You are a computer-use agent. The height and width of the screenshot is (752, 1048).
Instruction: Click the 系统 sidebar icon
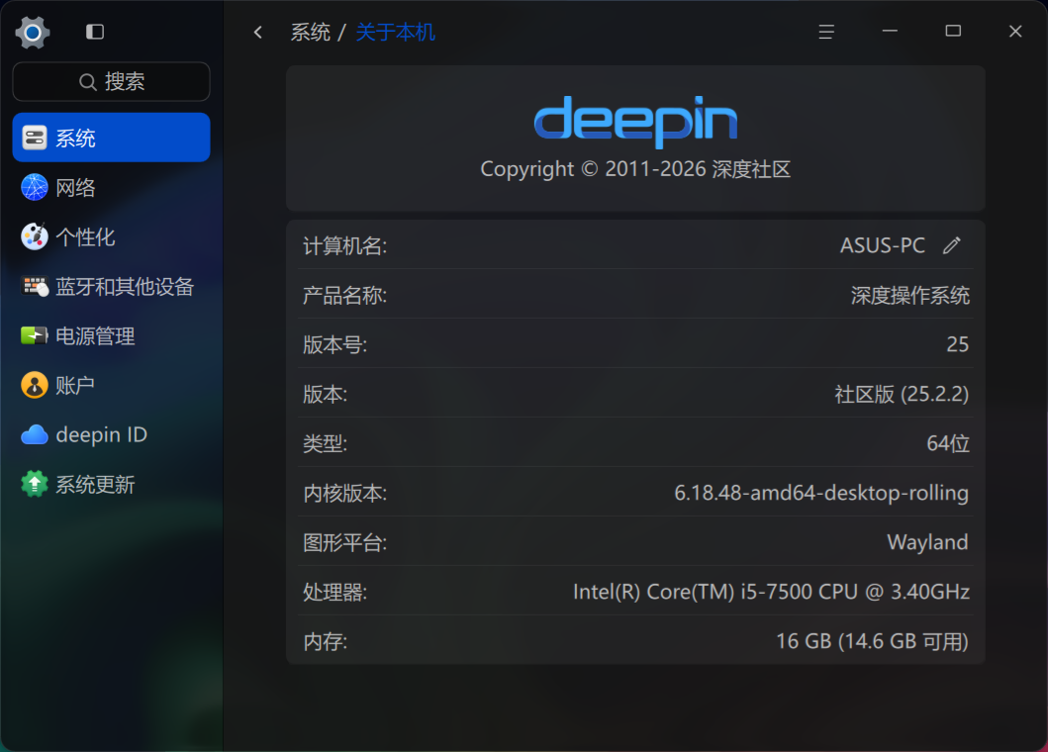pos(34,138)
